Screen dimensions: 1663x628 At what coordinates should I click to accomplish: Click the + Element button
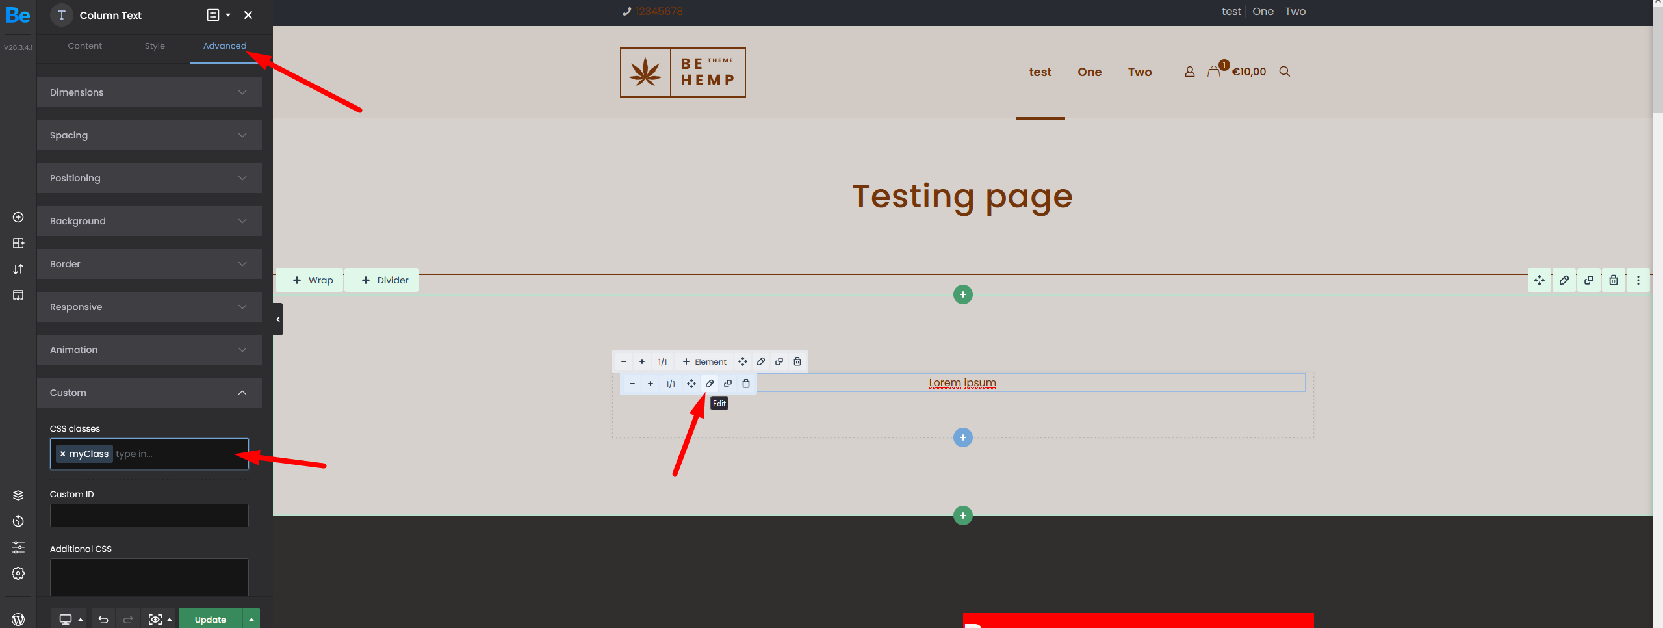(704, 361)
